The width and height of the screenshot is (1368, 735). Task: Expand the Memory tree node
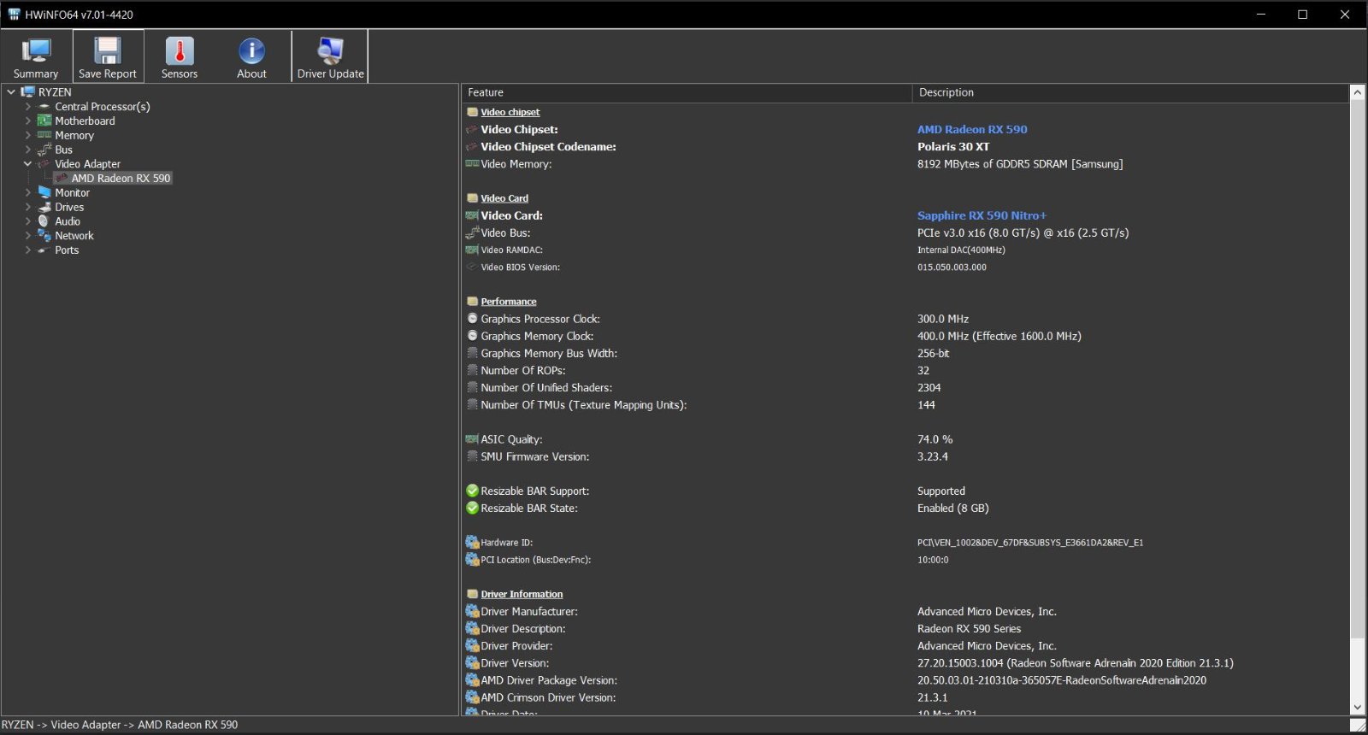[x=28, y=135]
